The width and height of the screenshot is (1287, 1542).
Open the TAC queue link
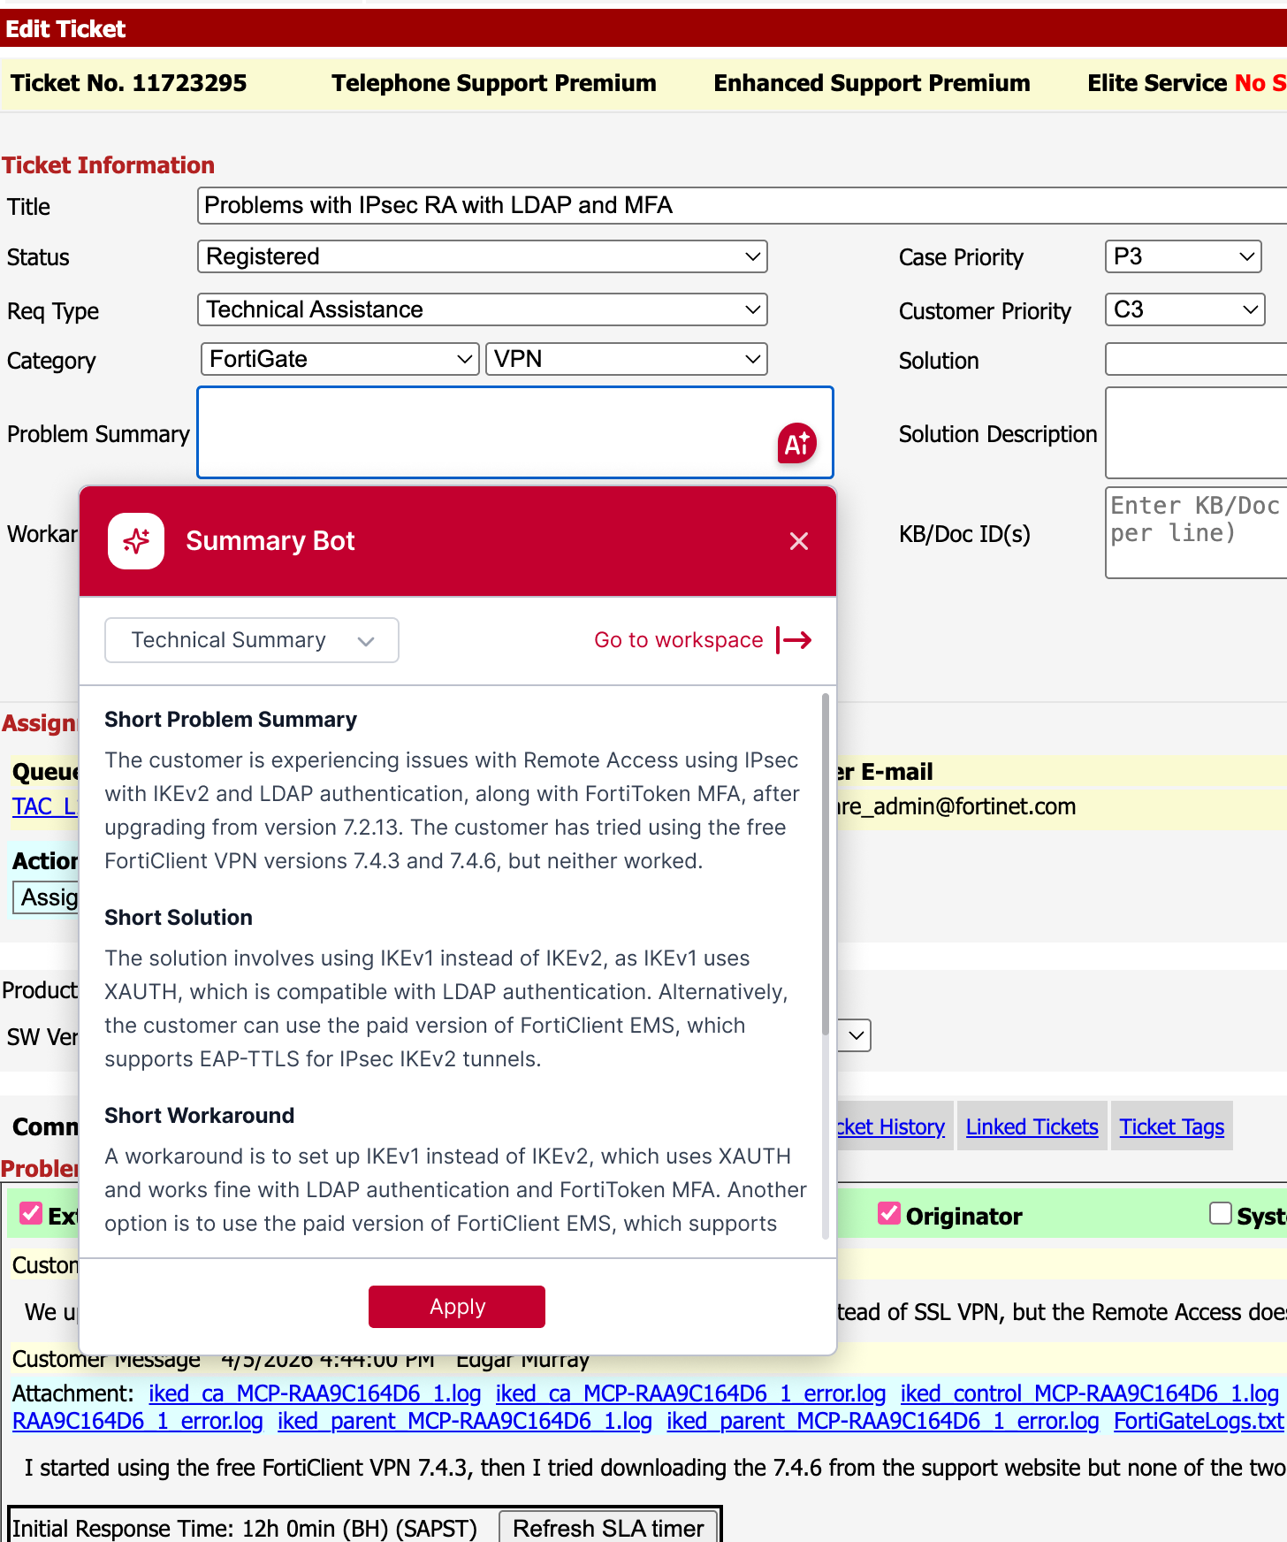pyautogui.click(x=45, y=806)
